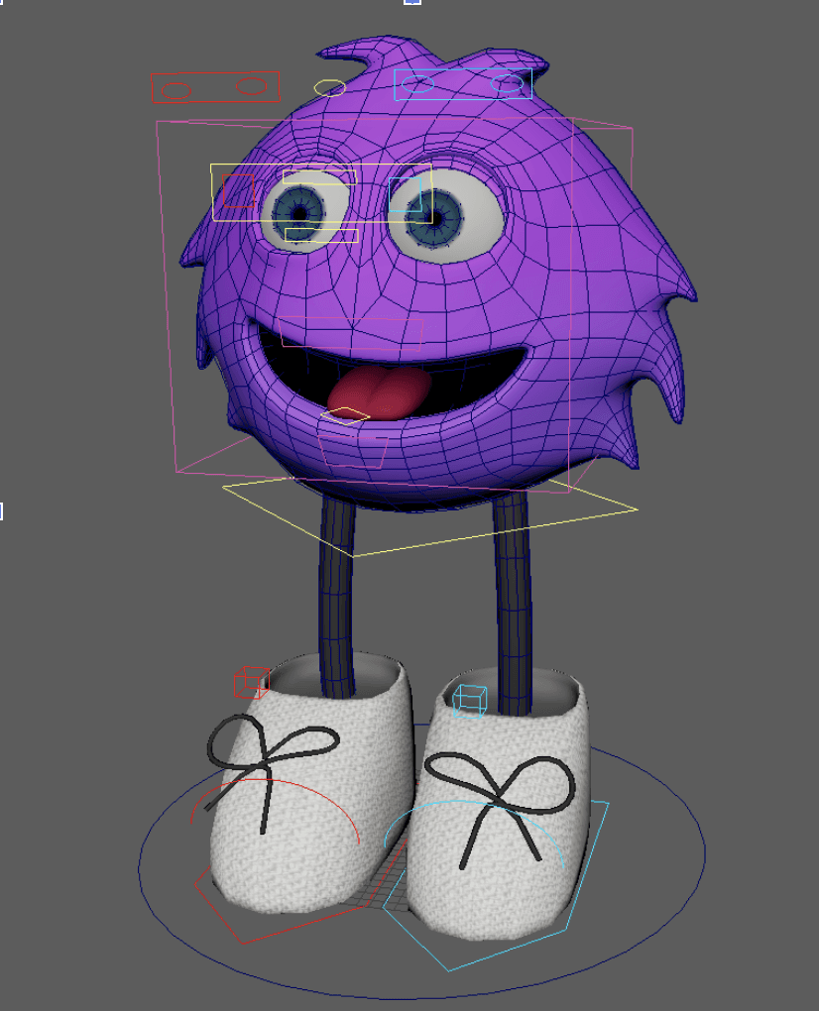Select the right cyan oval control atop head
819x1011 pixels.
click(x=508, y=83)
